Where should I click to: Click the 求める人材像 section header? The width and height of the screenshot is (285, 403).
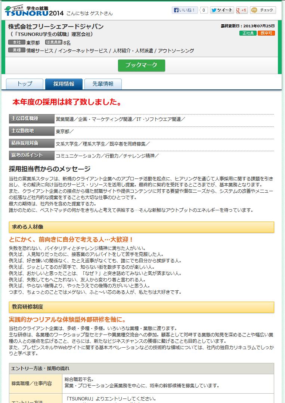point(141,227)
